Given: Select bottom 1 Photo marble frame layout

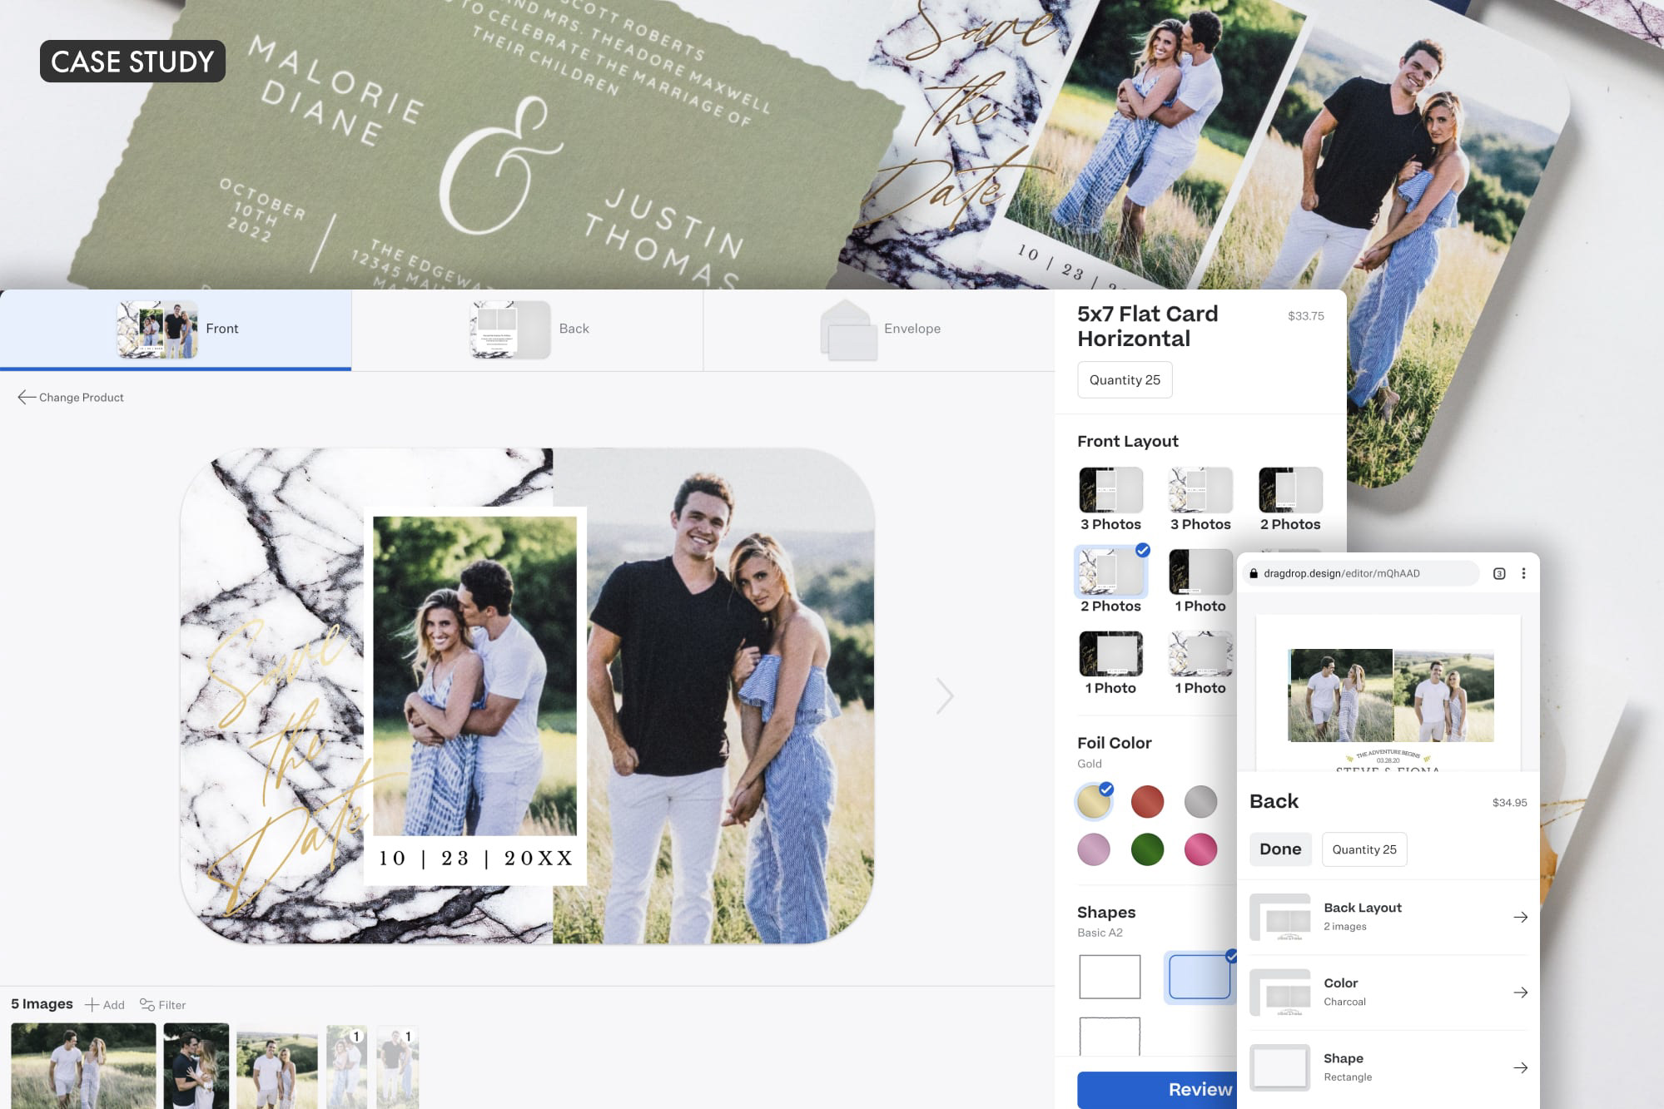Looking at the screenshot, I should pyautogui.click(x=1200, y=653).
